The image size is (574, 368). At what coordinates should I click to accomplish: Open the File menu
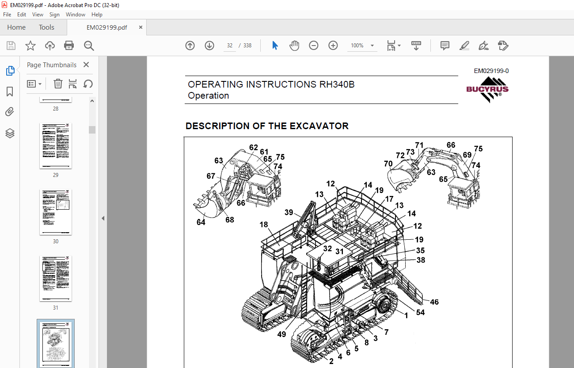pos(7,15)
